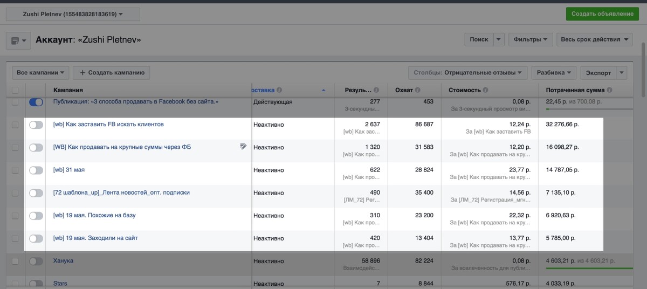Toggle on the Ханука campaign
The height and width of the screenshot is (289, 647).
36,261
